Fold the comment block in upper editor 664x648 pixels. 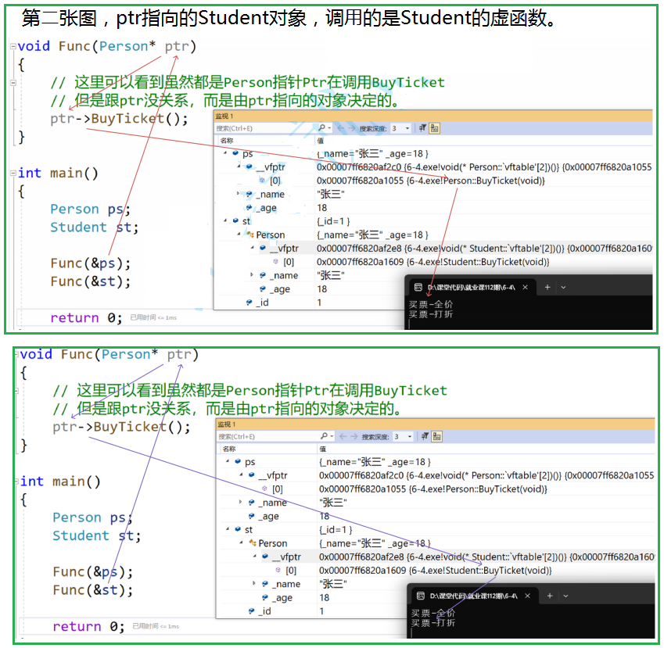tap(13, 83)
